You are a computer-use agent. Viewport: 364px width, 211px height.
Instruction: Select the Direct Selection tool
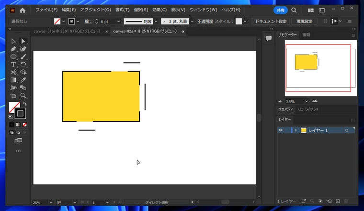click(23, 41)
